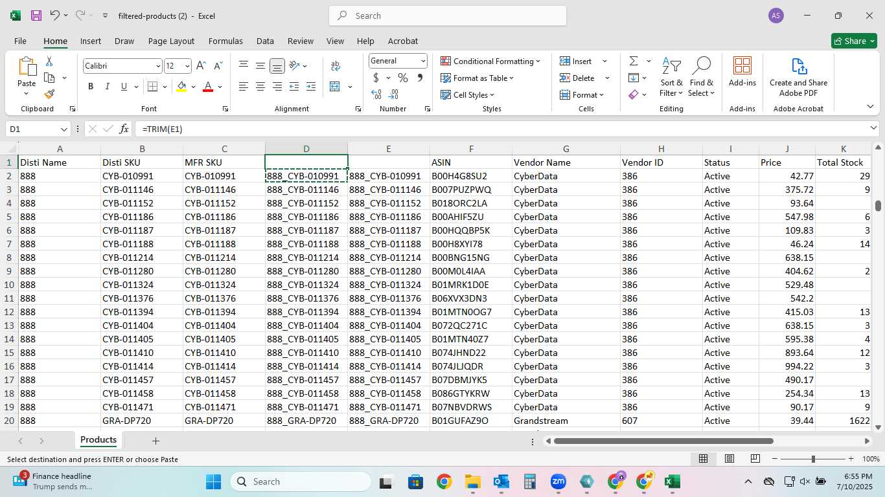Apply Comma Style number format
Screen dimensions: 885x497
tap(420, 78)
